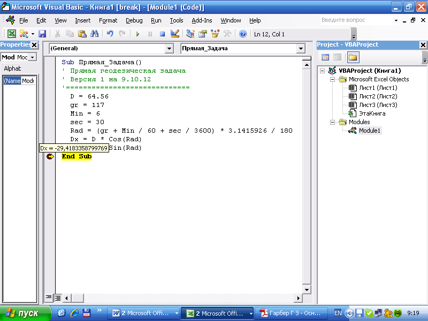
Task: Open the View menu
Action: tap(60, 20)
